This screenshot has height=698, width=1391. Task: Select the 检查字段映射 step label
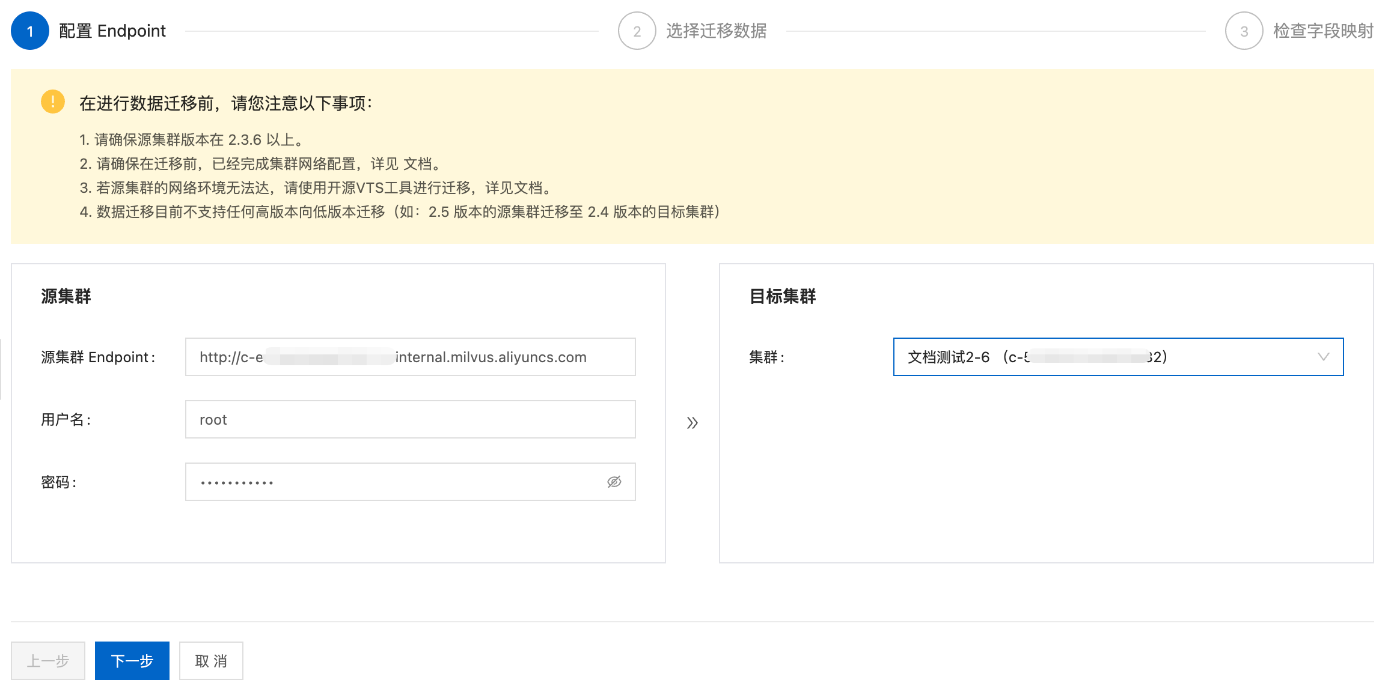point(1322,31)
